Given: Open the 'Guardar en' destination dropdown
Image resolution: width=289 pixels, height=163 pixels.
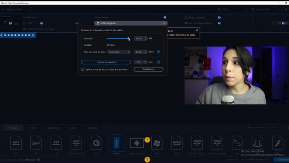Looking at the screenshot, I should click(234, 160).
